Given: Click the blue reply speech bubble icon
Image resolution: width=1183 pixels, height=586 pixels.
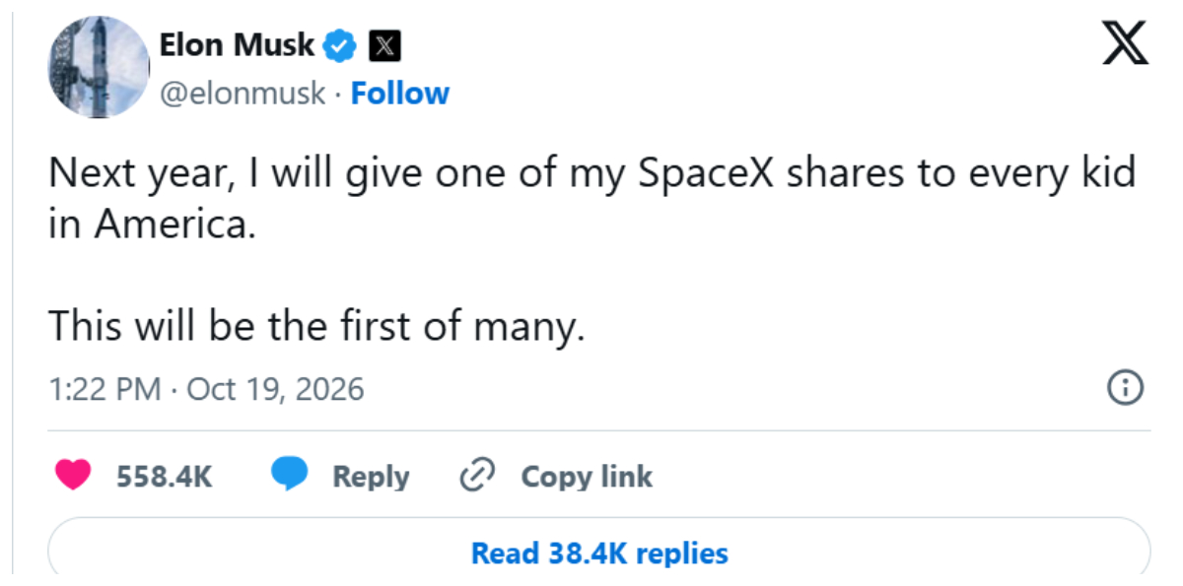Looking at the screenshot, I should coord(289,476).
